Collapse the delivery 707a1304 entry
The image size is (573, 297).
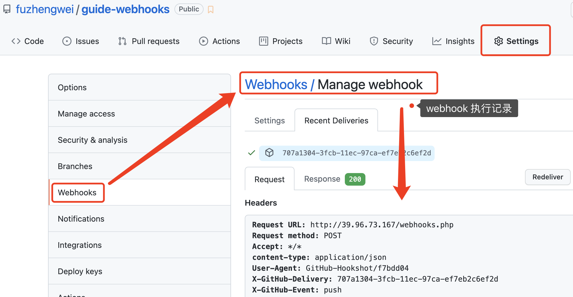click(356, 153)
